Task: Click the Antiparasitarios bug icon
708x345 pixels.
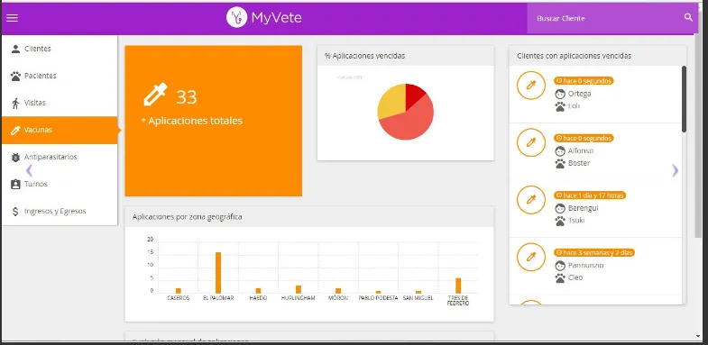Action: pyautogui.click(x=15, y=158)
